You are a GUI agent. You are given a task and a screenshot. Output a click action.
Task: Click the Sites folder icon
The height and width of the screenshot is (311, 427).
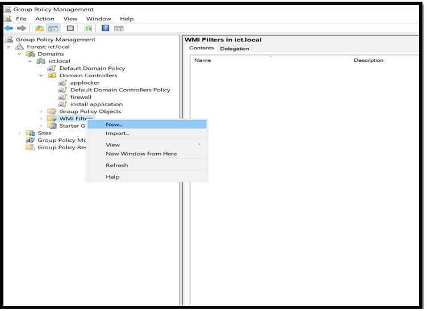point(30,133)
